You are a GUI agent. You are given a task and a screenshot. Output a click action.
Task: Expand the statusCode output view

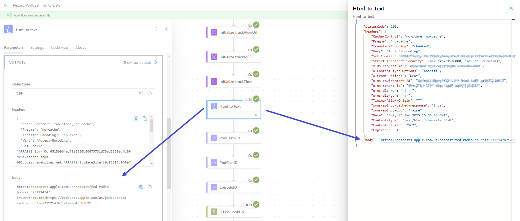[x=141, y=93]
